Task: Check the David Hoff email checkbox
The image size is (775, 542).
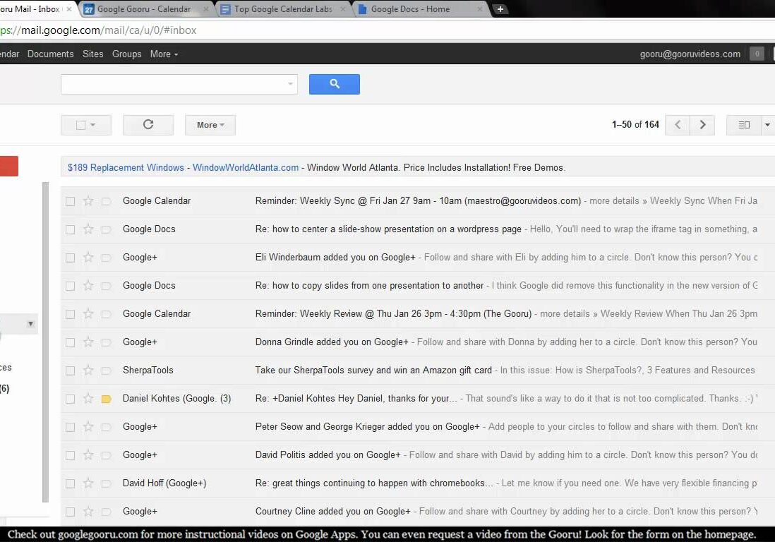Action: [x=70, y=483]
